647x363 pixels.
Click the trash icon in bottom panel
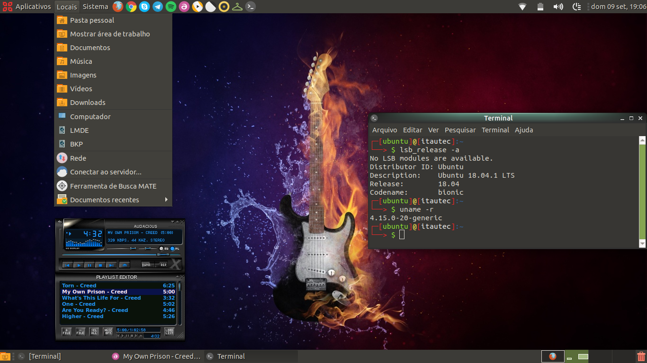click(x=641, y=356)
